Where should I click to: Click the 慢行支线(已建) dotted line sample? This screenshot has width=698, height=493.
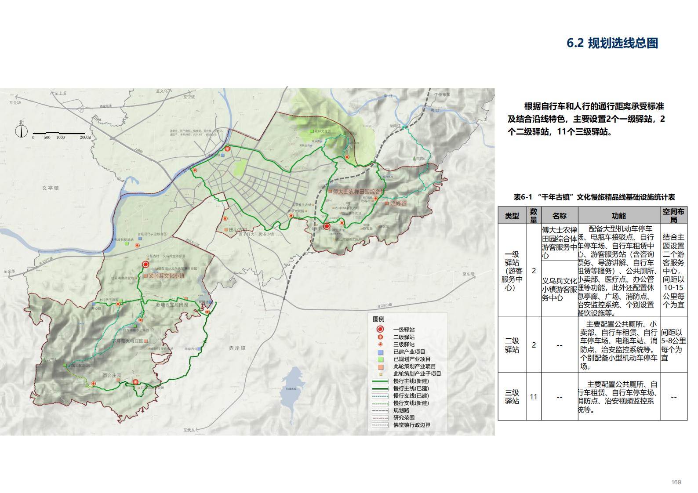(380, 395)
